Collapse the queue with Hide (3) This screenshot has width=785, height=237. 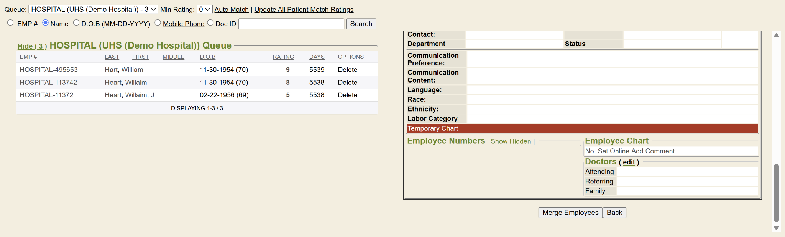point(32,46)
